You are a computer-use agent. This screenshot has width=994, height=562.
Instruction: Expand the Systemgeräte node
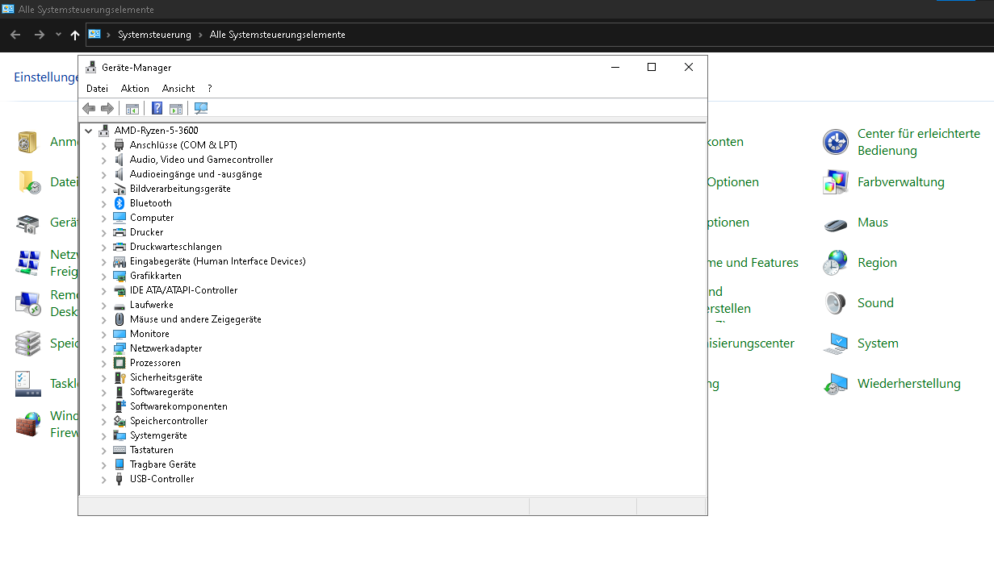[103, 435]
